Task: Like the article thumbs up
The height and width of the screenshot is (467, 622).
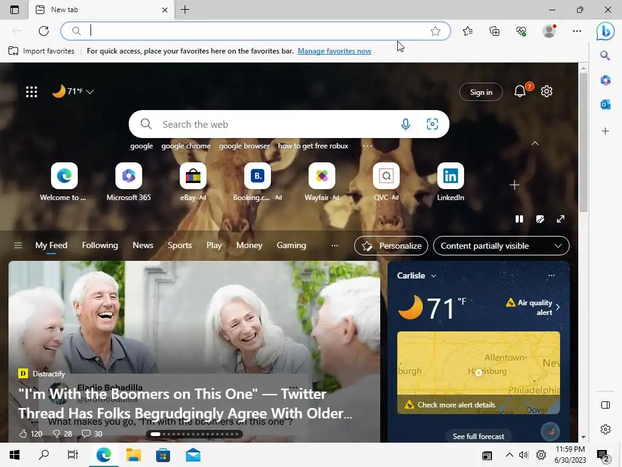Action: click(24, 434)
